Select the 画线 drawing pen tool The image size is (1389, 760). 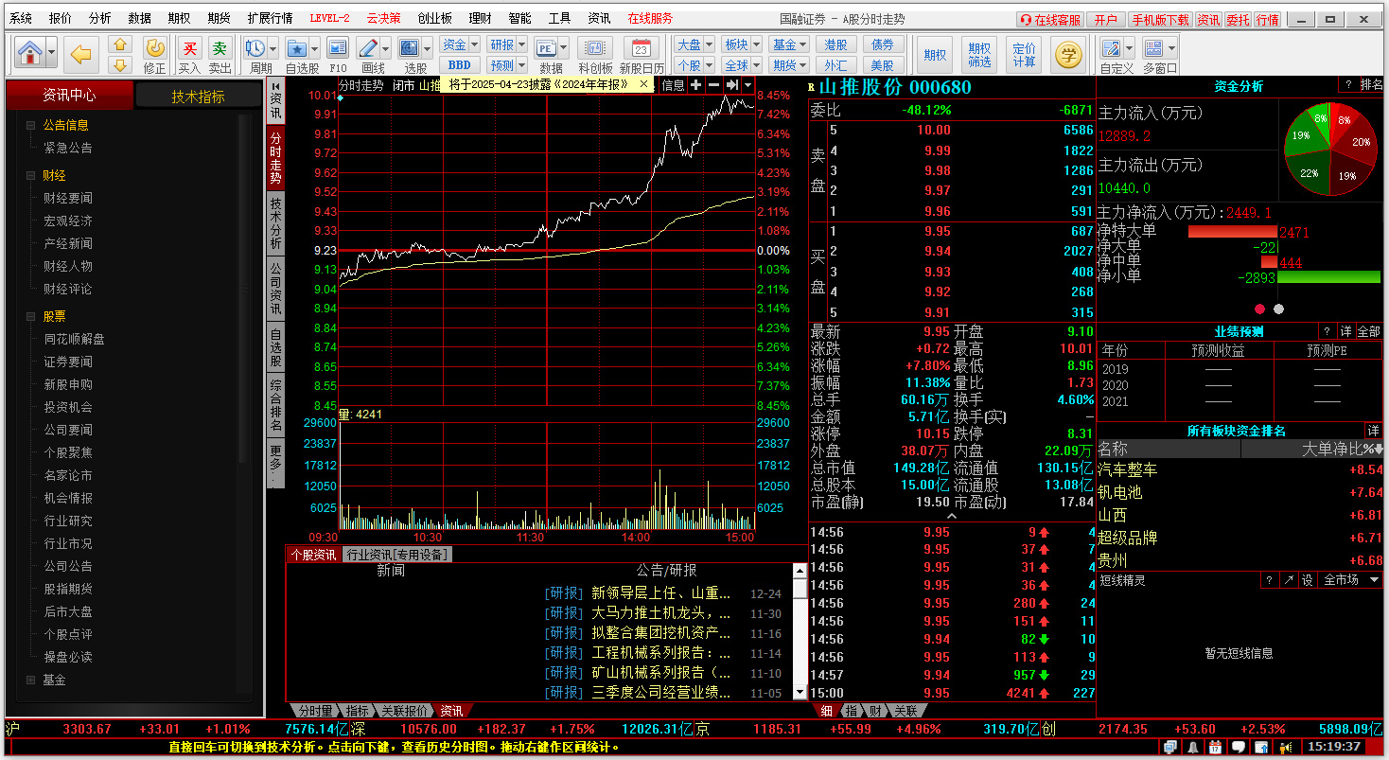pyautogui.click(x=368, y=47)
